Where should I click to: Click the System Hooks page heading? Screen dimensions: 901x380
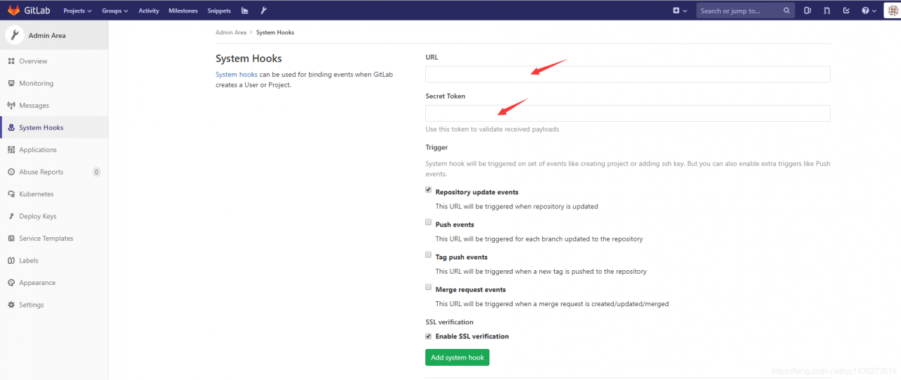(248, 58)
